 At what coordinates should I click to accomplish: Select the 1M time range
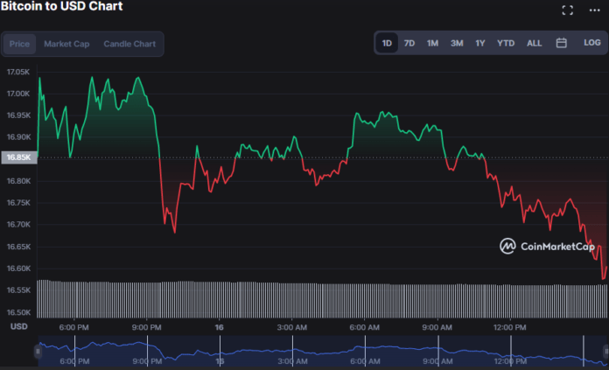pos(432,43)
